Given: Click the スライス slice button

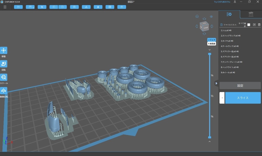Looking at the screenshot, I should [x=243, y=98].
